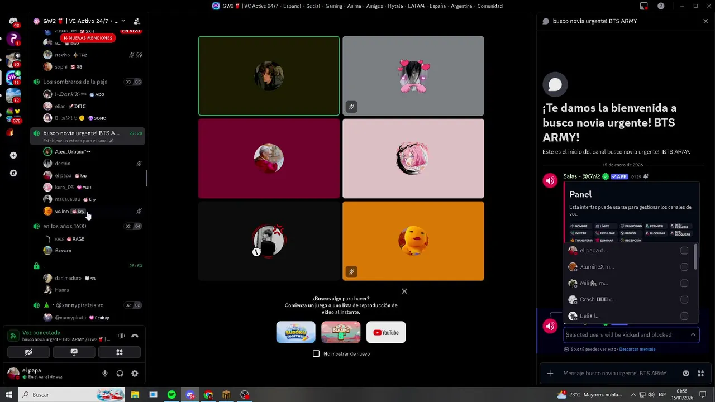Open the Discord help question mark icon
The image size is (715, 402).
661,6
